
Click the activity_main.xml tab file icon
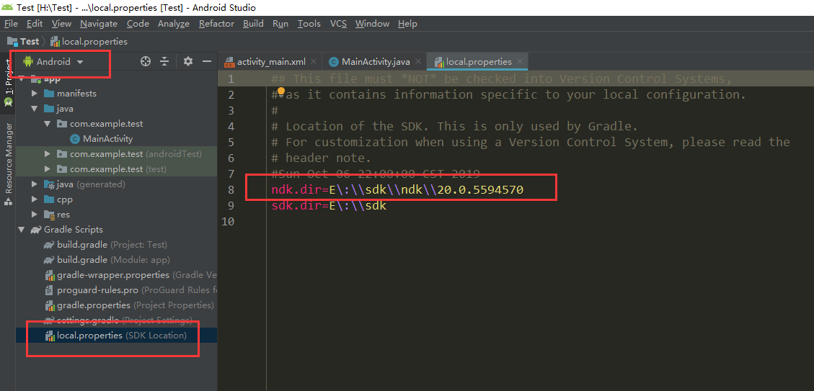pos(229,62)
